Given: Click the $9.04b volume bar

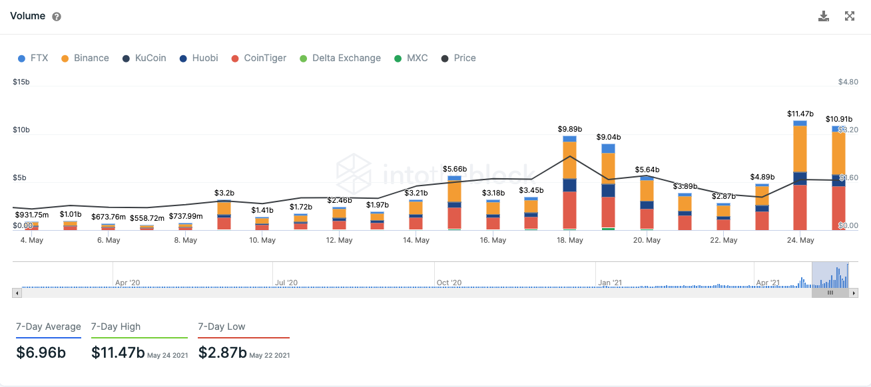Looking at the screenshot, I should click(x=608, y=187).
